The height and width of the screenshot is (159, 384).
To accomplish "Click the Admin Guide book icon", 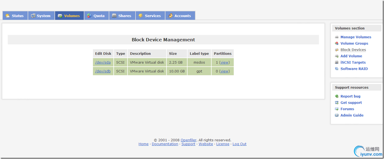I will [337, 115].
